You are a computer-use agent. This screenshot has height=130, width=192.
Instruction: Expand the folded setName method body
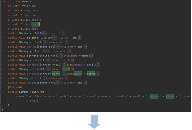pyautogui.click(x=1, y=56)
